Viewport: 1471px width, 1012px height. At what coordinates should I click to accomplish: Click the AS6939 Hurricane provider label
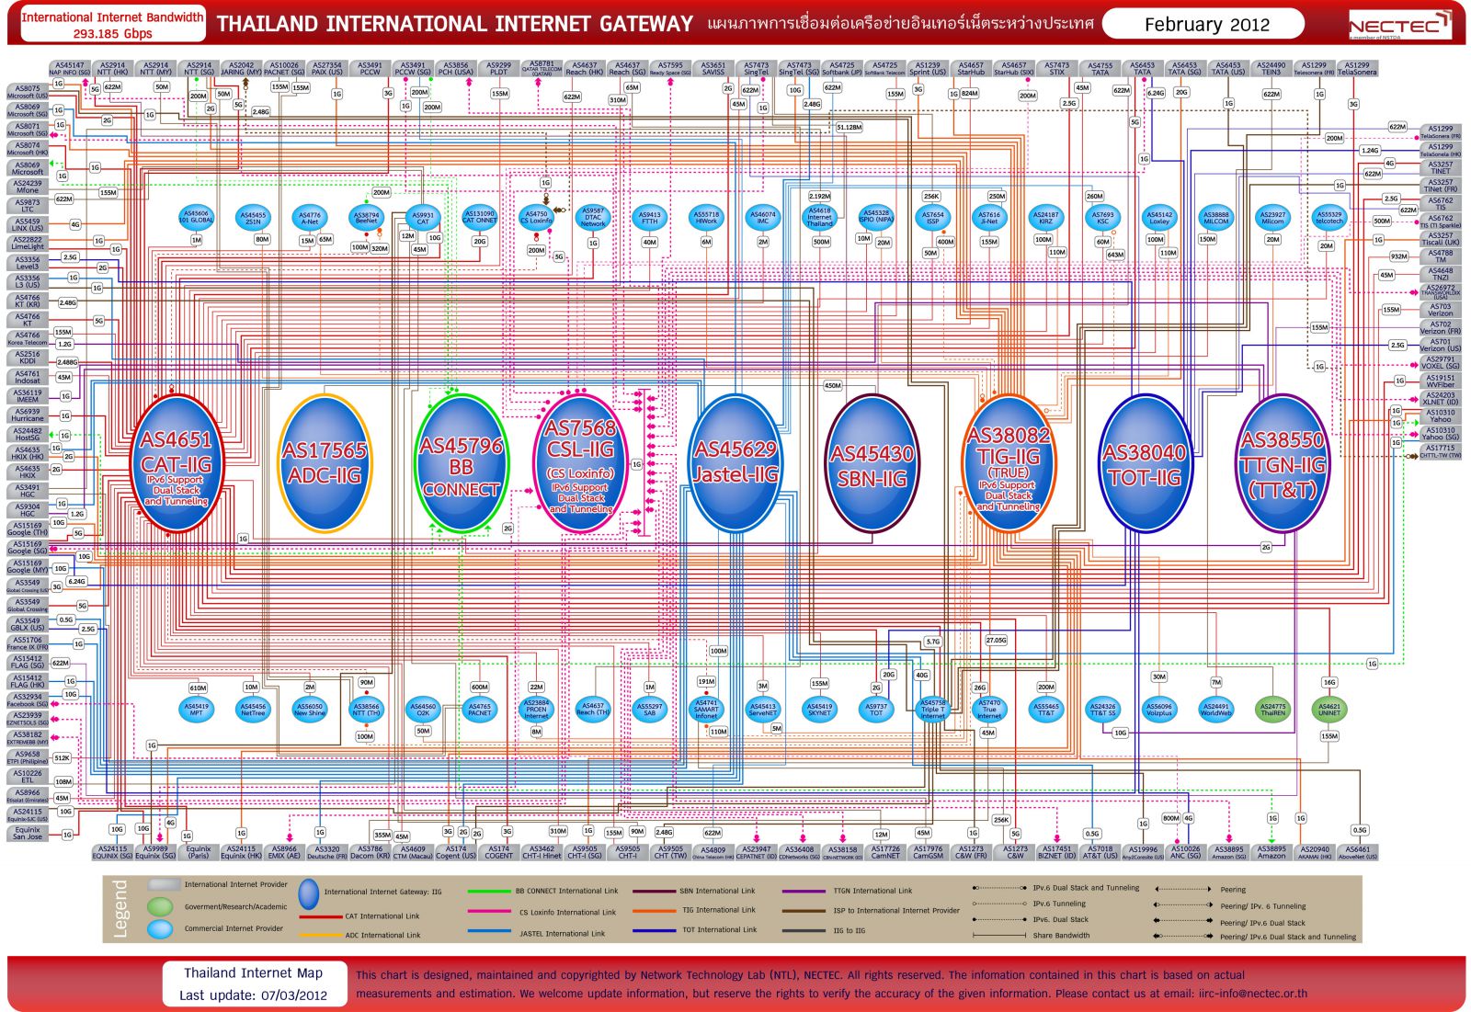(28, 415)
